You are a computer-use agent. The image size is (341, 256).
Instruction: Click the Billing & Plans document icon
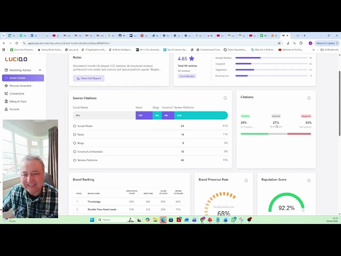[6, 101]
